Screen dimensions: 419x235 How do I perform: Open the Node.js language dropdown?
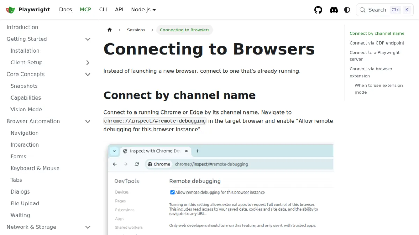click(144, 10)
